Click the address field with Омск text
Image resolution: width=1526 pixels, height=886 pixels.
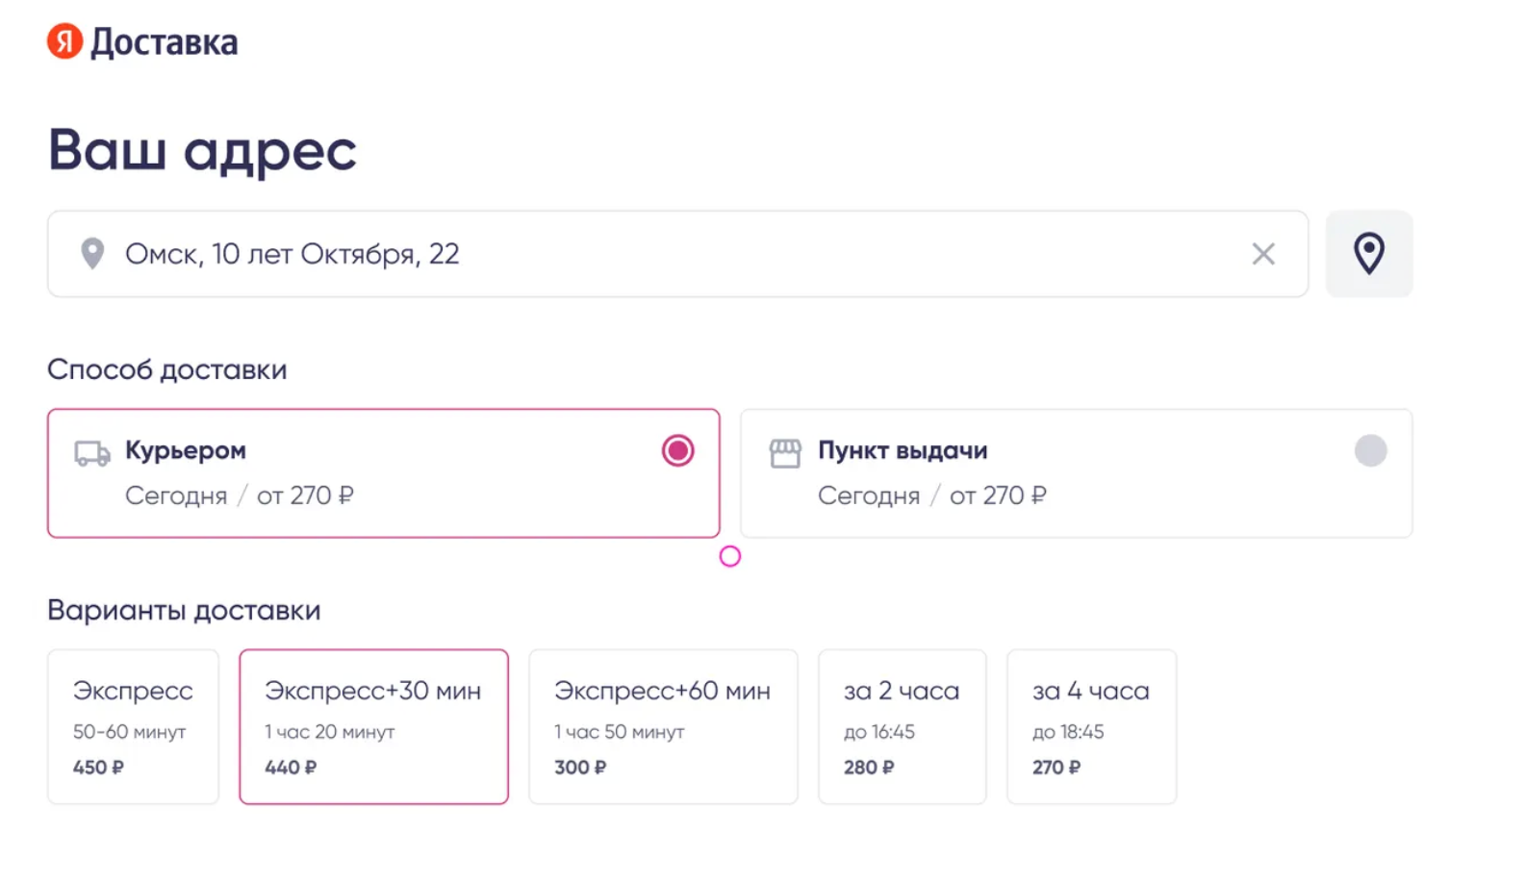coord(674,254)
